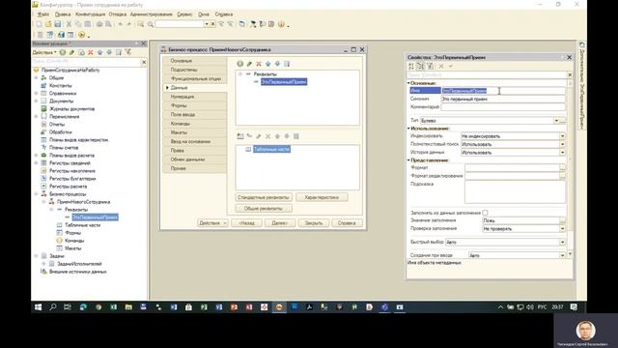
Task: Collapse the Основные section in Properties
Action: [x=408, y=83]
